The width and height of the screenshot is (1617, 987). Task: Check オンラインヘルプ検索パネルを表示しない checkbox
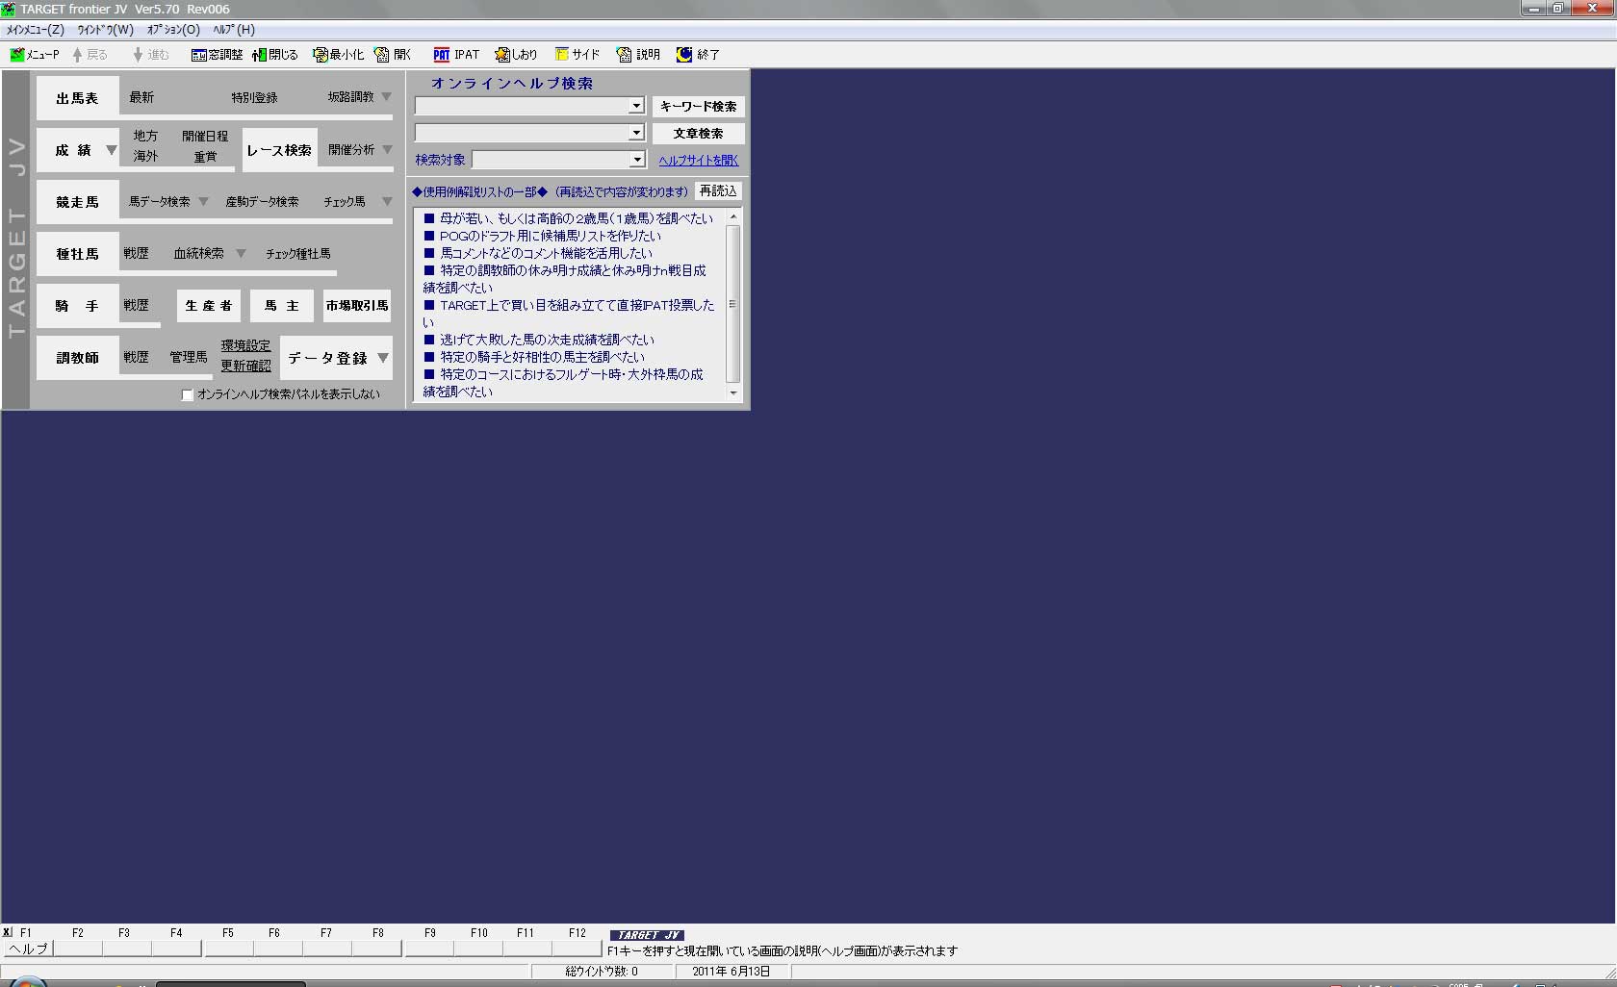(188, 395)
